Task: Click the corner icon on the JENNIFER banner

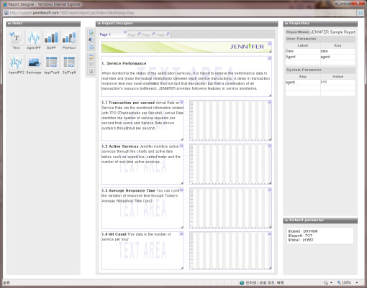Action: coord(269,44)
